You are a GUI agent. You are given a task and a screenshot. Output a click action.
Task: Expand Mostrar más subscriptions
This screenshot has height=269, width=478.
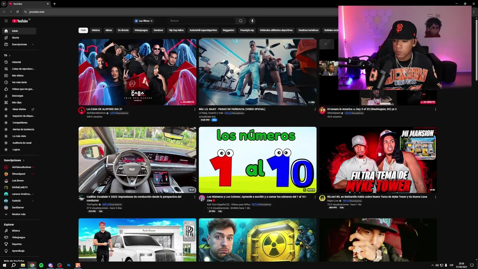point(19,214)
